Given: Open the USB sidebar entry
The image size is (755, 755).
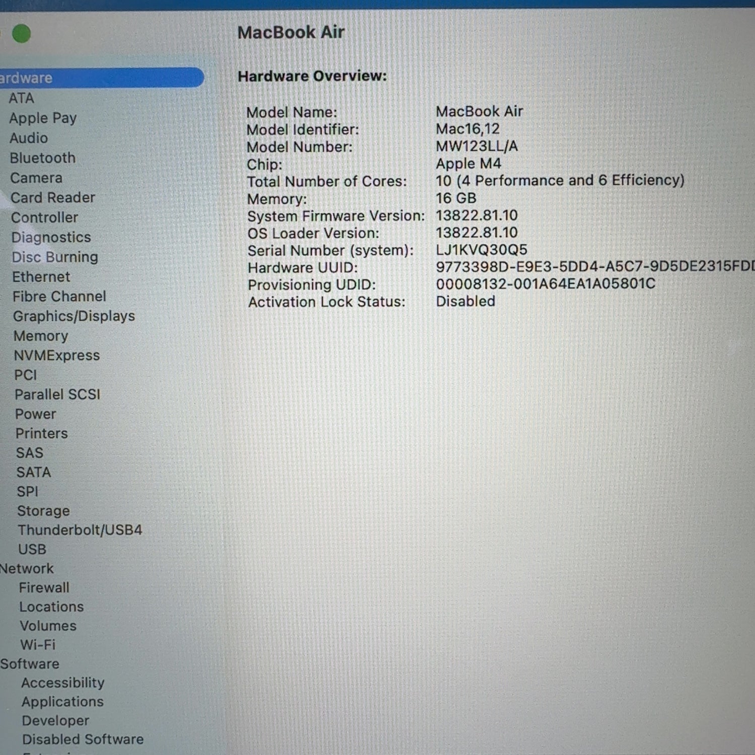Looking at the screenshot, I should [x=32, y=549].
